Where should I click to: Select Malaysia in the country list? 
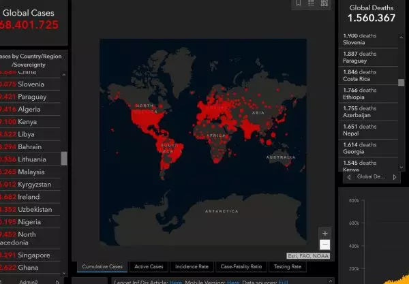click(x=31, y=172)
